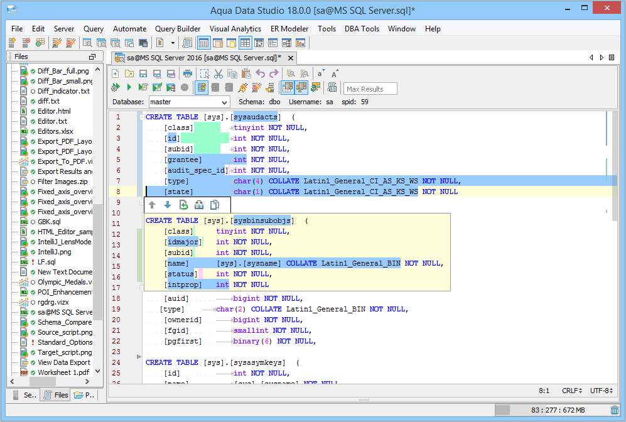This screenshot has width=626, height=422.
Task: Click the purple Undo arrow
Action: [x=260, y=73]
